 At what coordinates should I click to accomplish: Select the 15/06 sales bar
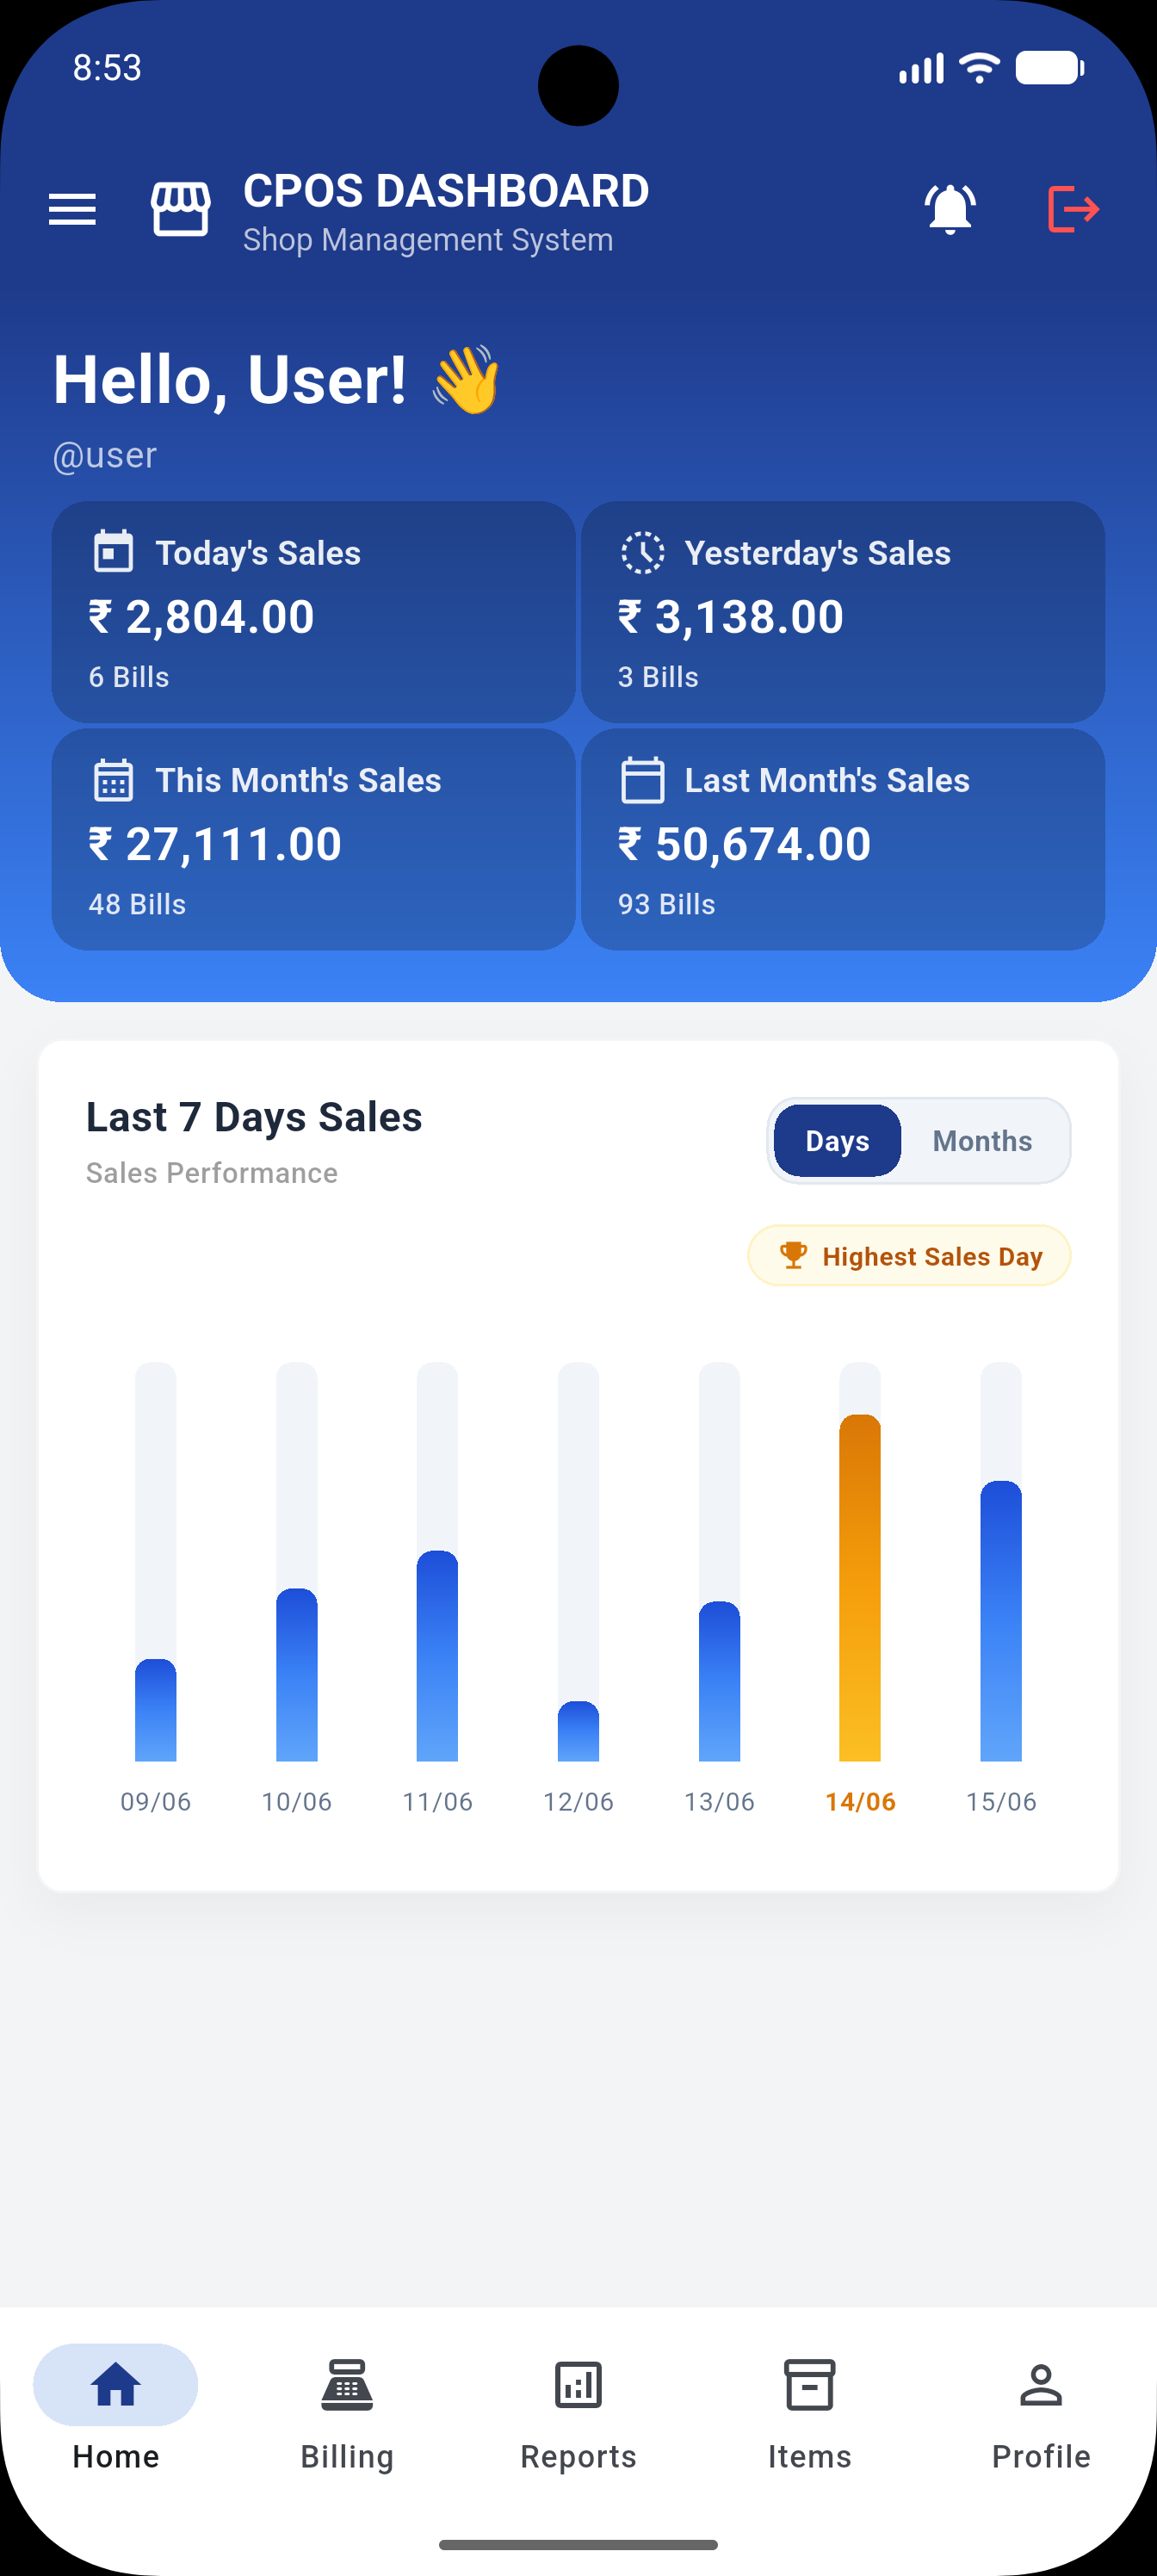coord(1001,1621)
